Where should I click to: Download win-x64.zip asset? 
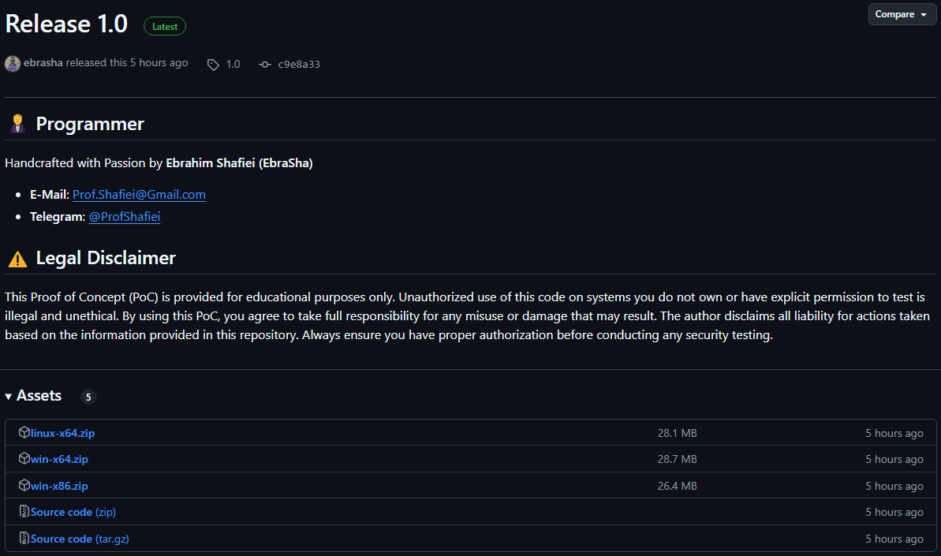coord(59,459)
